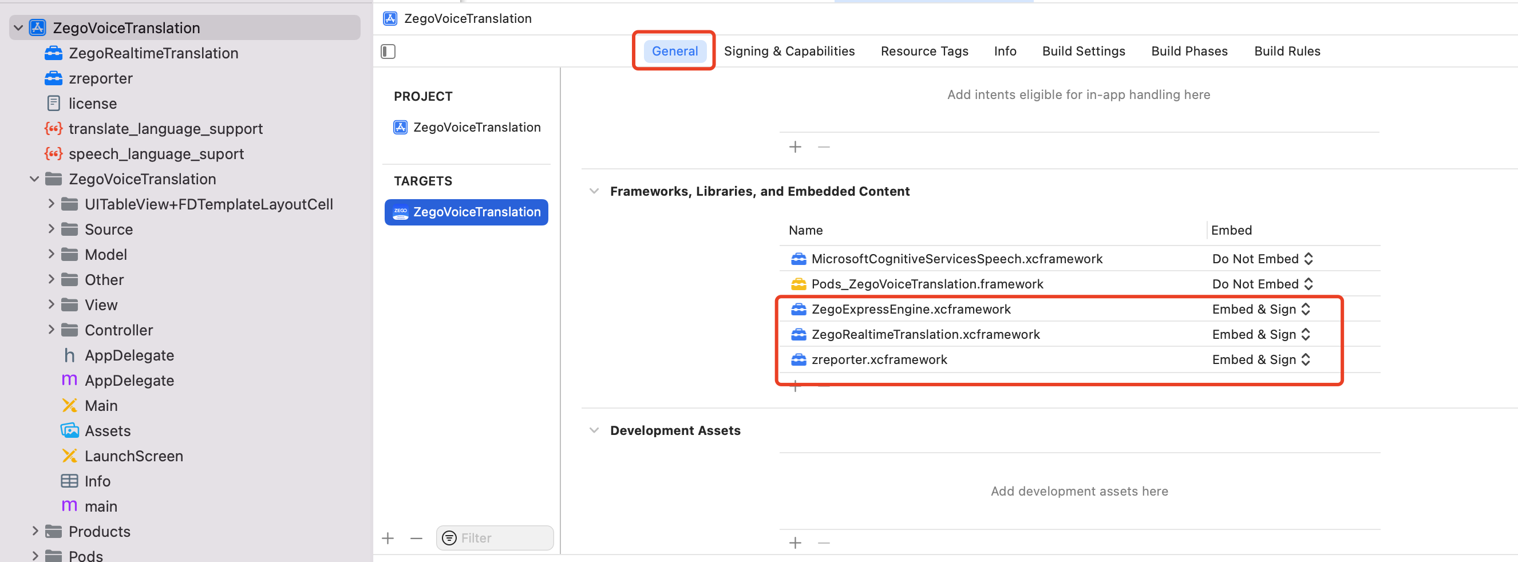
Task: Click the ZegoRealtimeTranslation framework icon in navigator
Action: pos(53,53)
